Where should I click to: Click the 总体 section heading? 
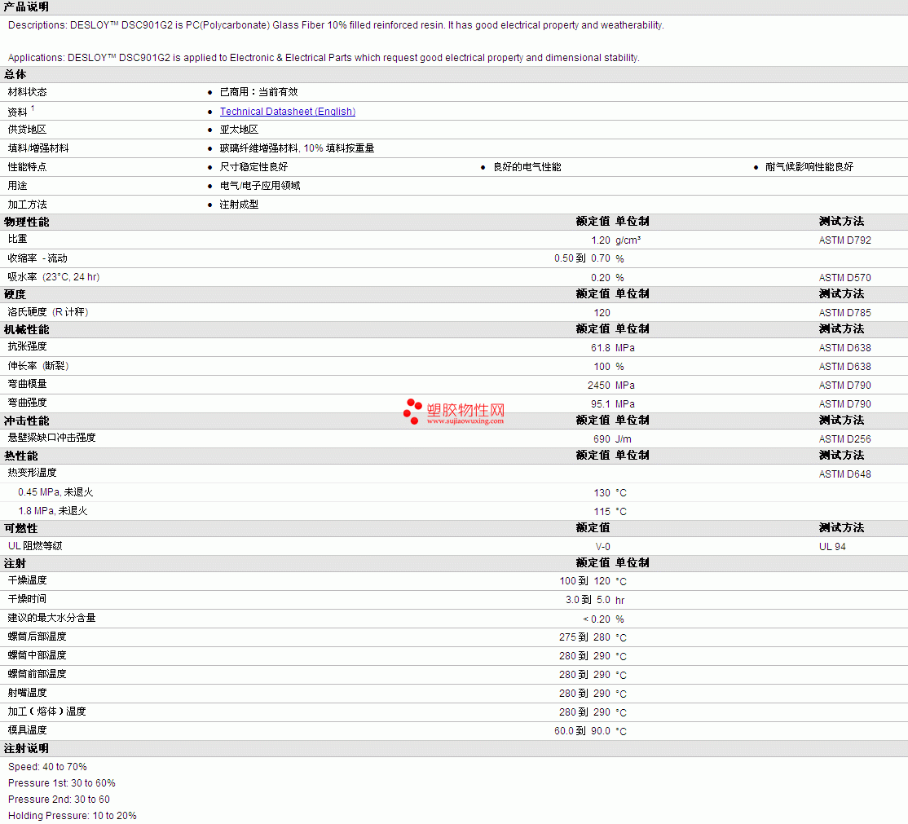coord(15,75)
